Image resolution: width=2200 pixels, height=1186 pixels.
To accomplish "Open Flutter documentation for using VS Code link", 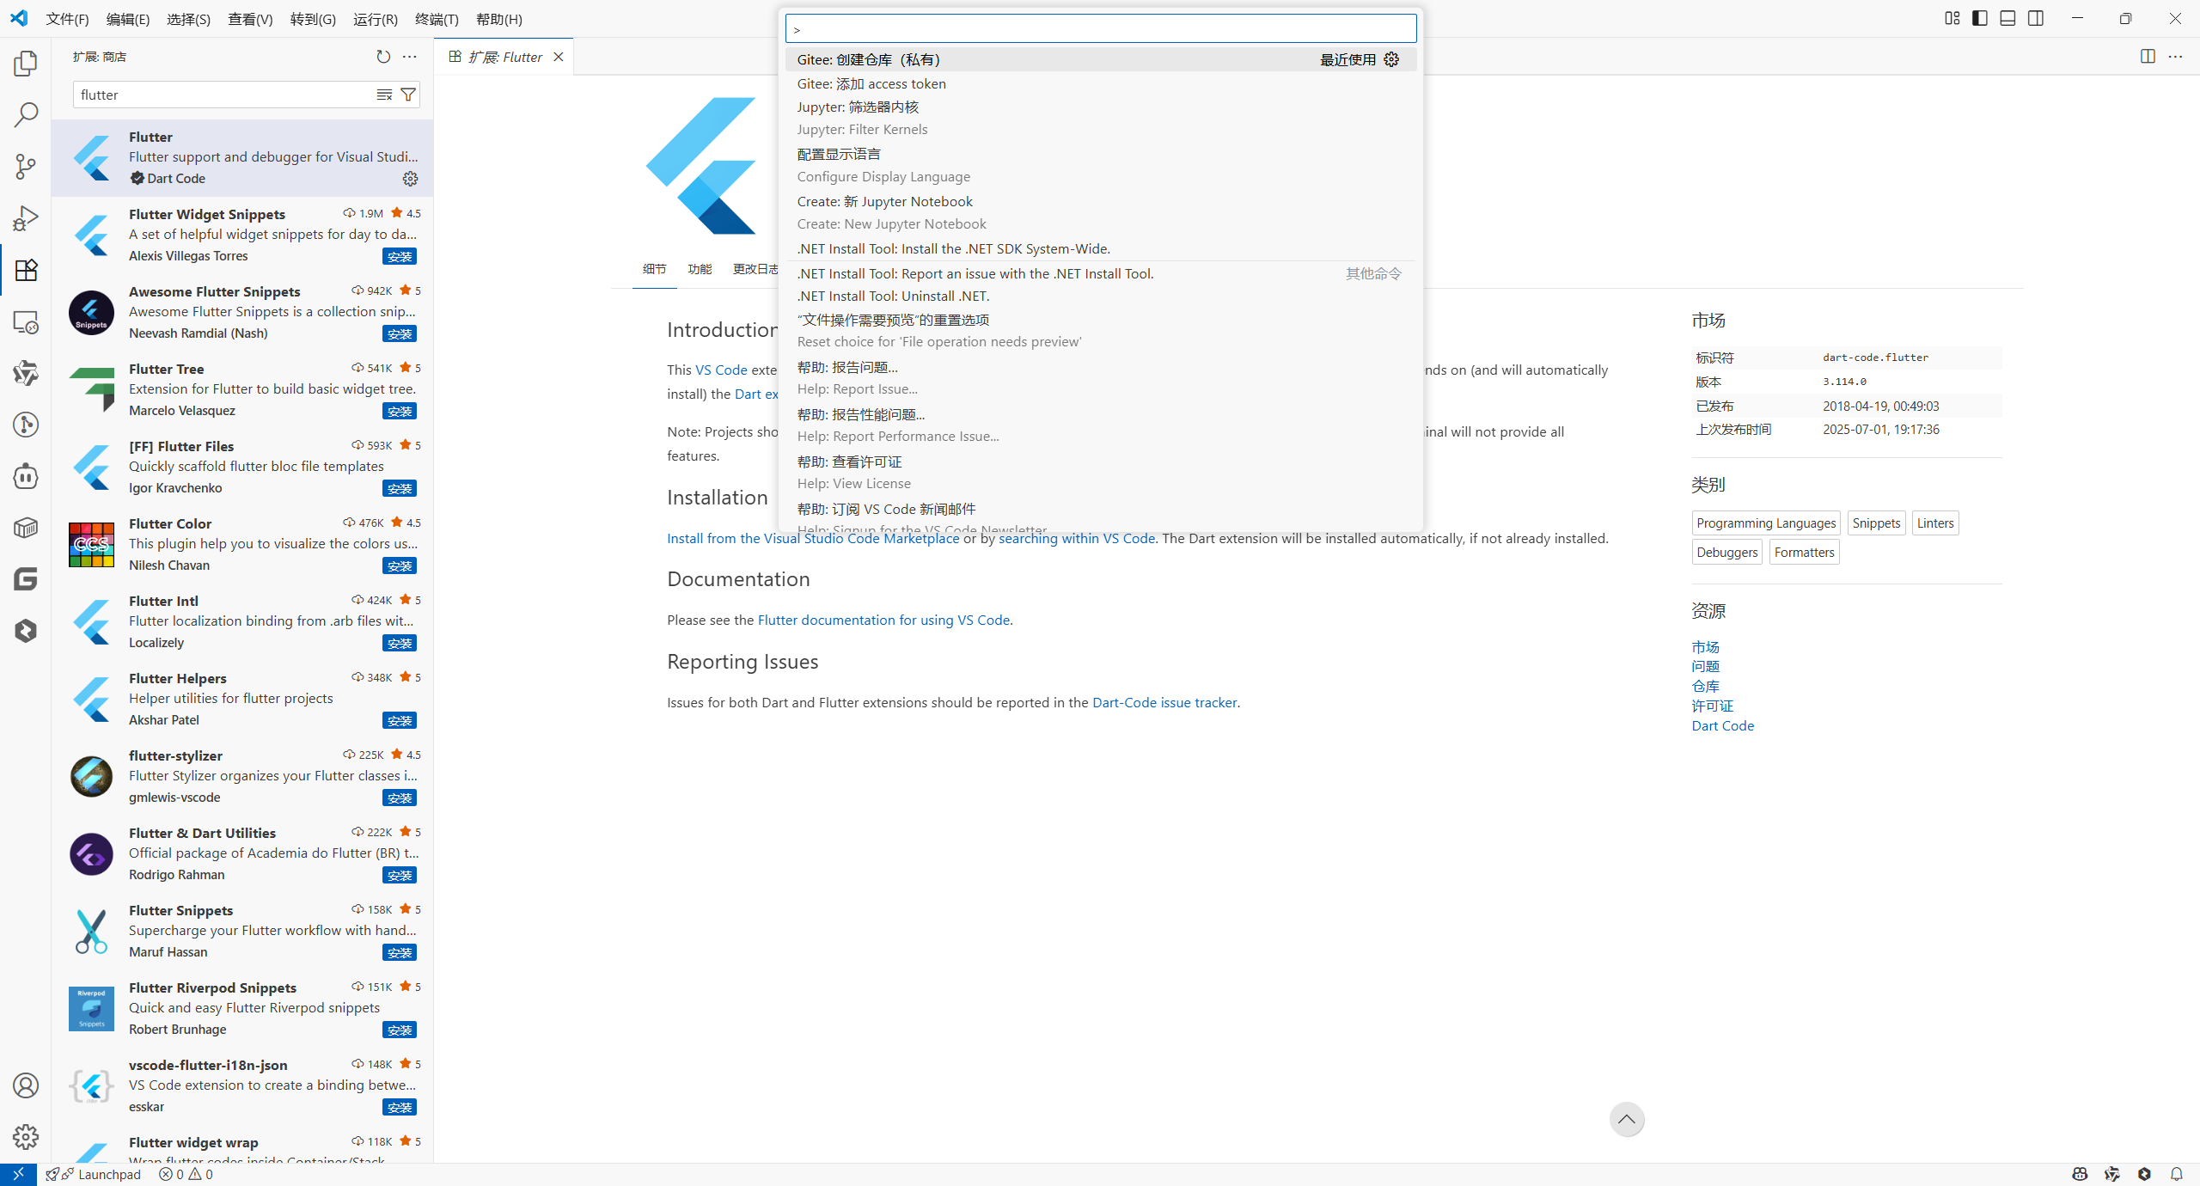I will coord(883,620).
